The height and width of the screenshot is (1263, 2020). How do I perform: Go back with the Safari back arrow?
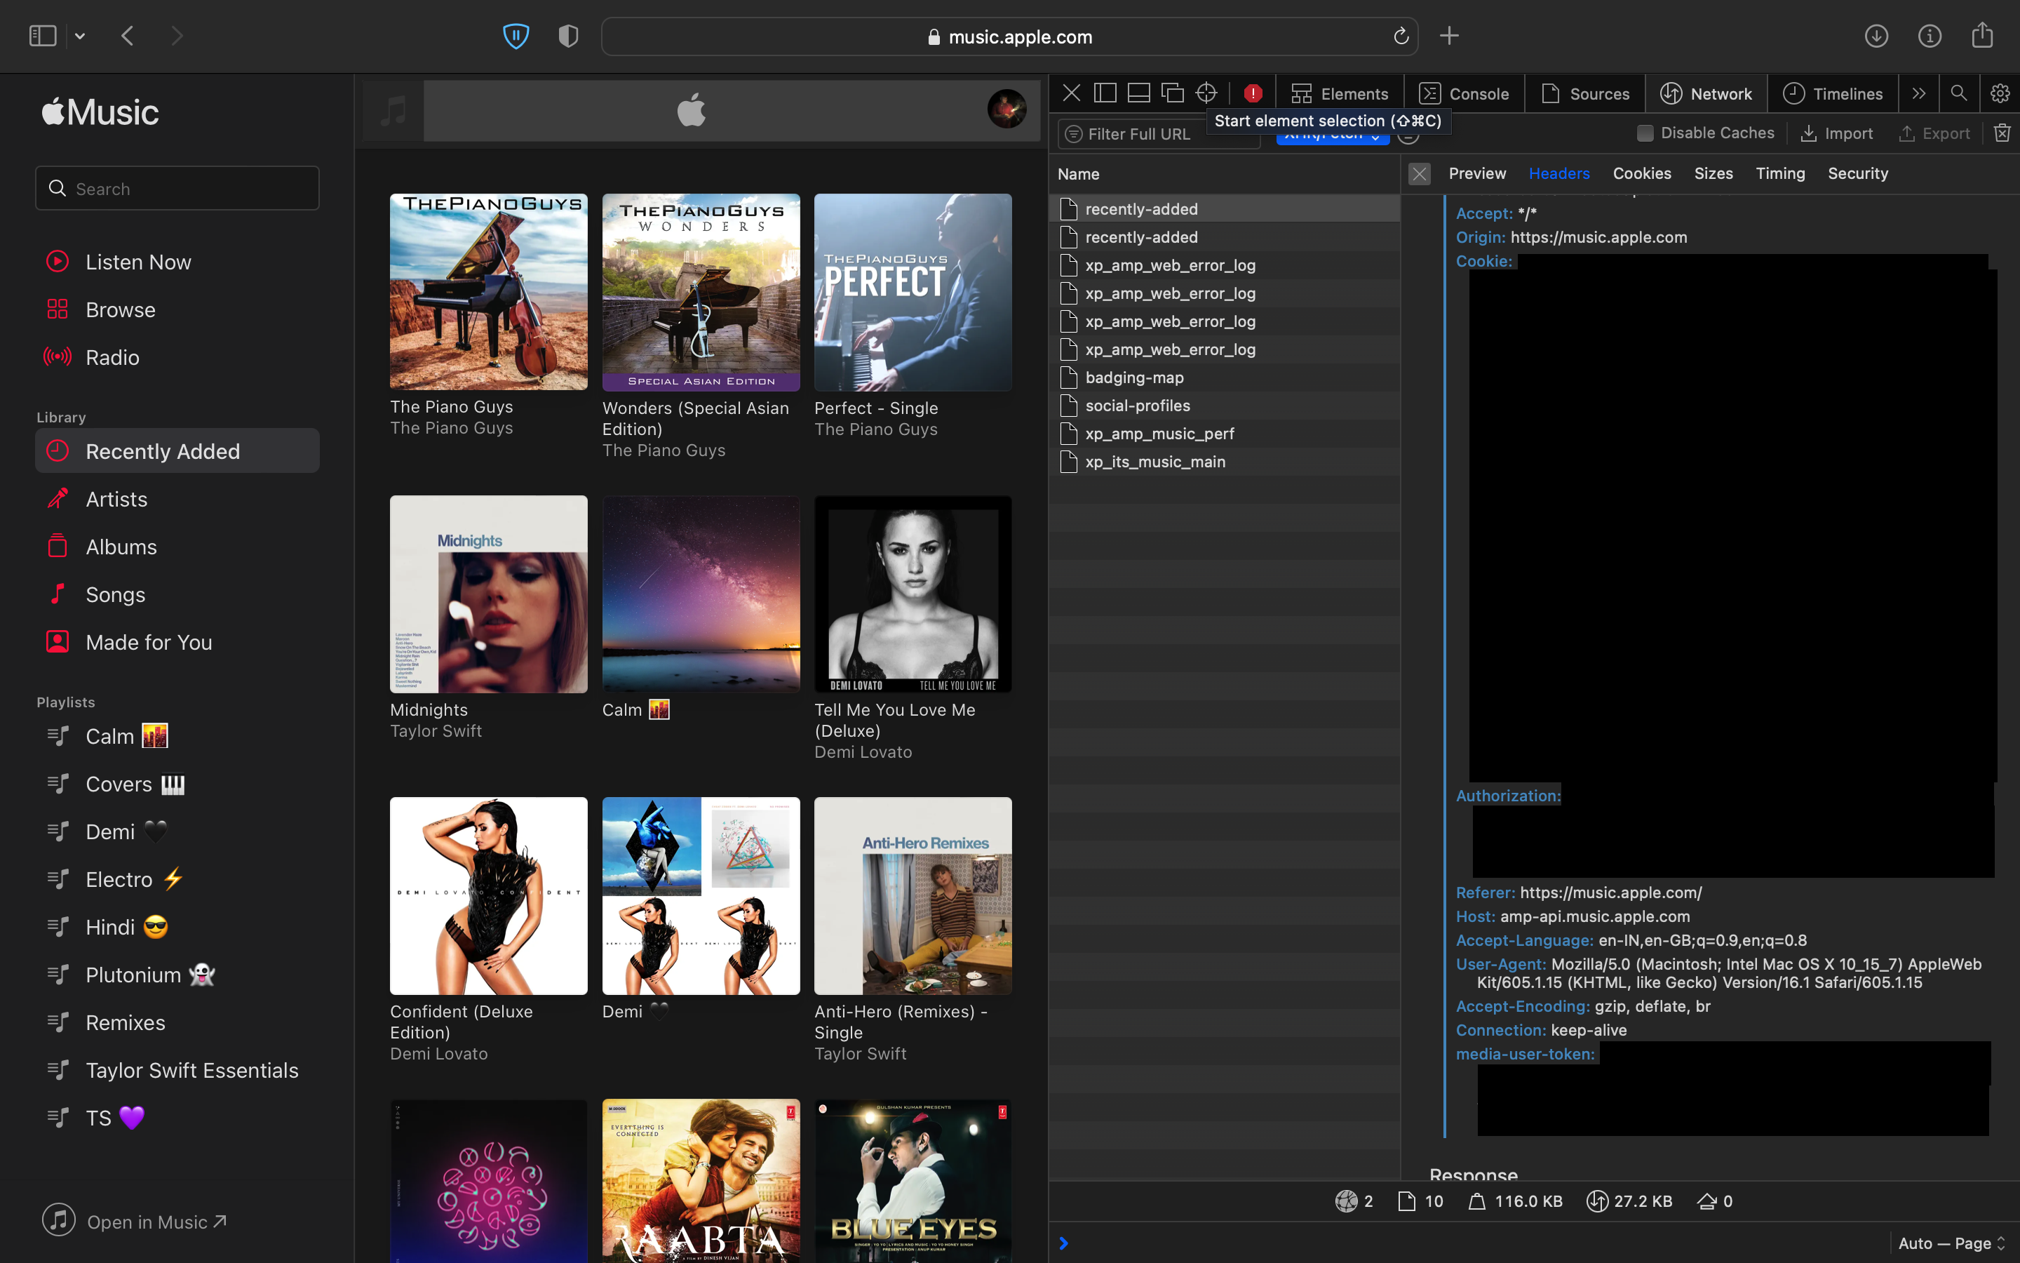point(128,36)
